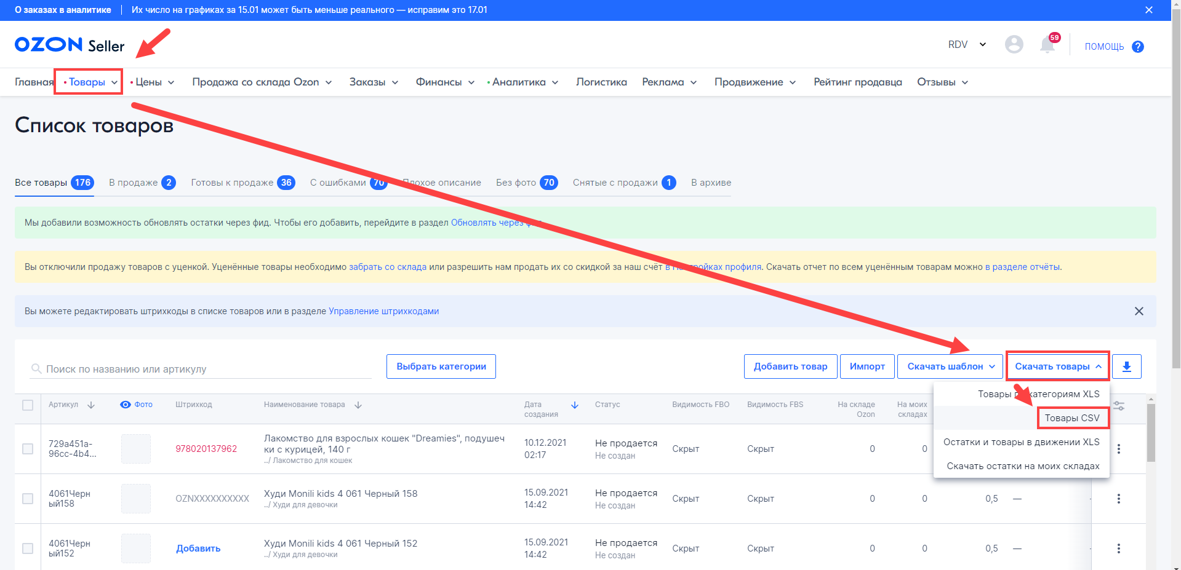Open the RDV account switcher dropdown
Screen dimensions: 1181x570
pyautogui.click(x=967, y=44)
